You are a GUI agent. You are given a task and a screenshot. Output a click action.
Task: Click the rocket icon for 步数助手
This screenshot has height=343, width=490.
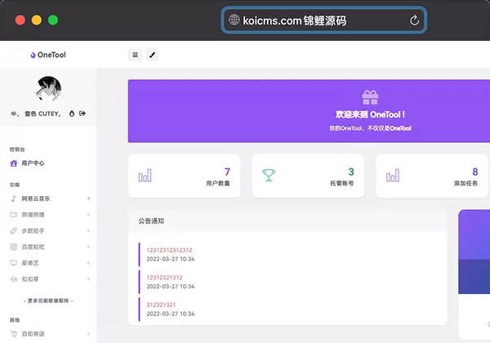pyautogui.click(x=13, y=231)
